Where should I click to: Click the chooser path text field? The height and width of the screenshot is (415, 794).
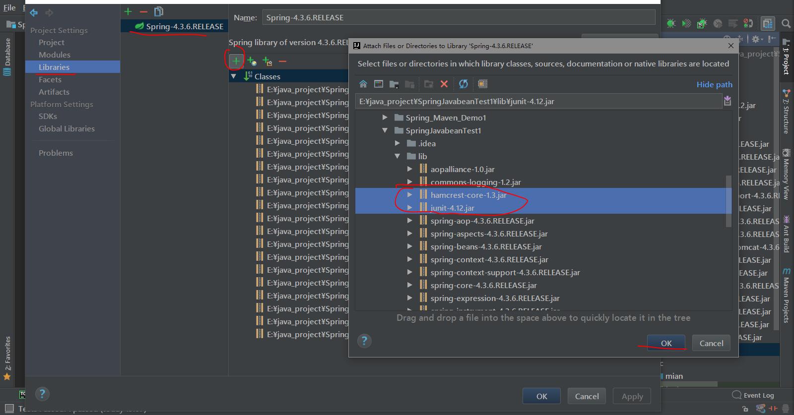[x=538, y=101]
